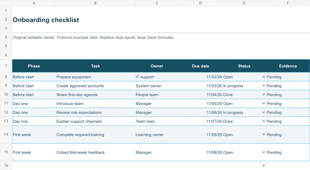Viewport: 310px width, 170px height.
Task: Expand Status dropdown for Complete required training
Action: (x=263, y=135)
